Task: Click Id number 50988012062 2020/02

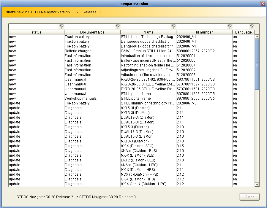Action: [196, 51]
